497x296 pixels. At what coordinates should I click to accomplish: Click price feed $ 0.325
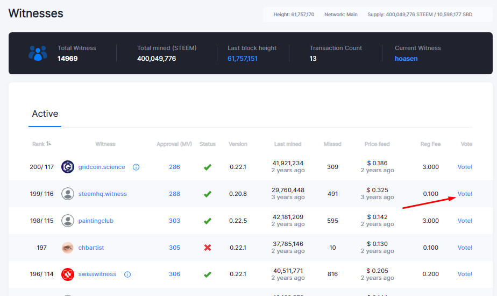tap(377, 190)
